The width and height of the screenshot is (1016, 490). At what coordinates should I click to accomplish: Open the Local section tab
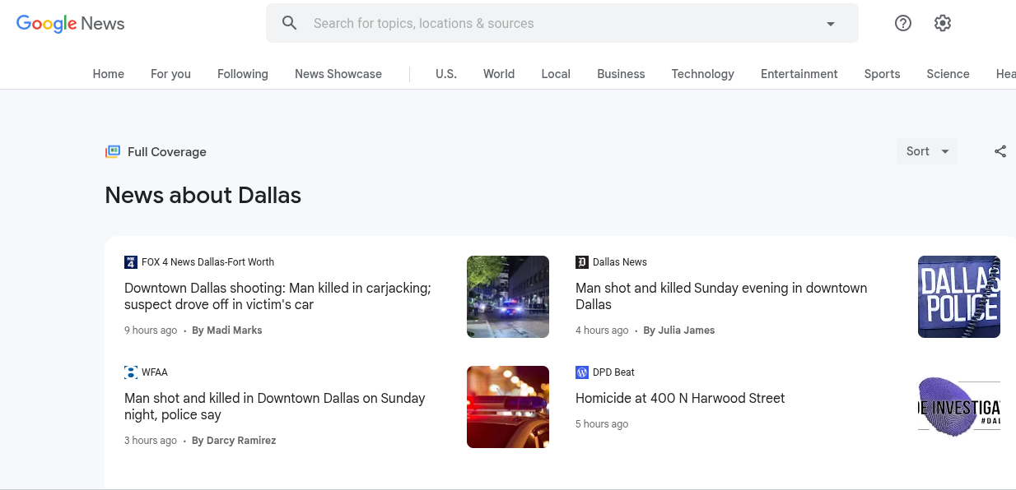[556, 74]
